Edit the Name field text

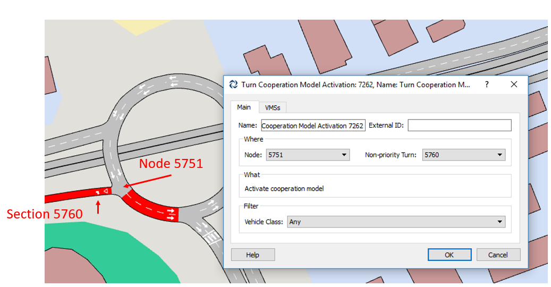pyautogui.click(x=313, y=125)
